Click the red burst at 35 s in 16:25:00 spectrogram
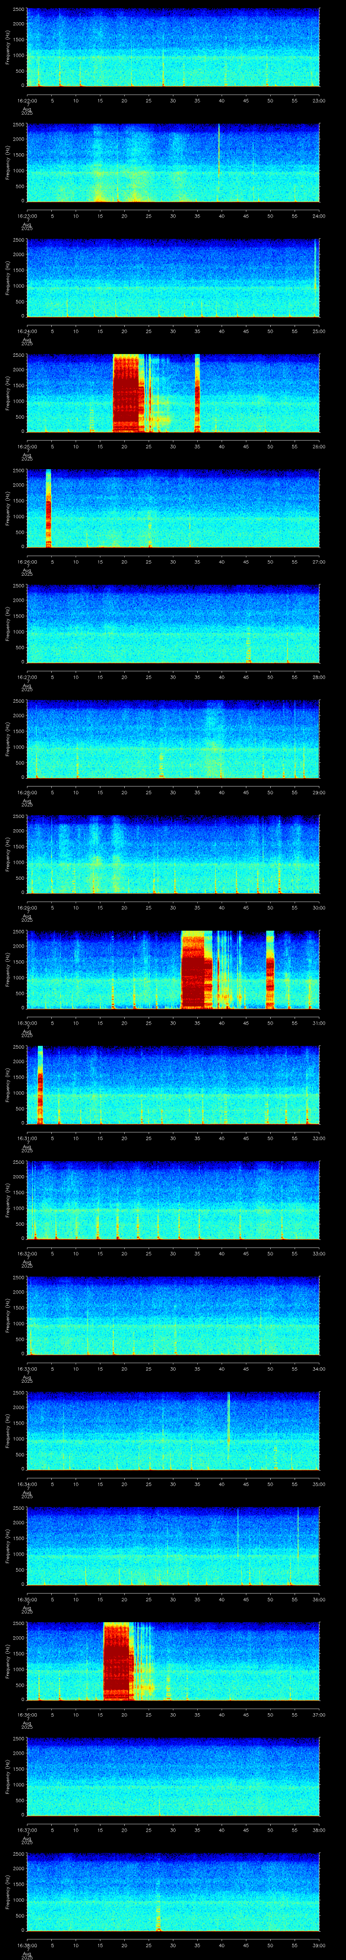The width and height of the screenshot is (346, 1960). (x=197, y=393)
